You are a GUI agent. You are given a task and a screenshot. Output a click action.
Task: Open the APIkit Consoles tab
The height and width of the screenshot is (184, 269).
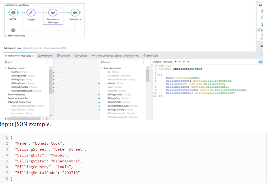point(115,56)
